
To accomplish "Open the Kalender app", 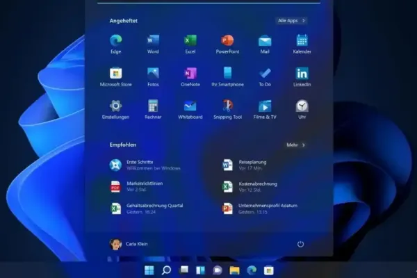I will tap(302, 44).
